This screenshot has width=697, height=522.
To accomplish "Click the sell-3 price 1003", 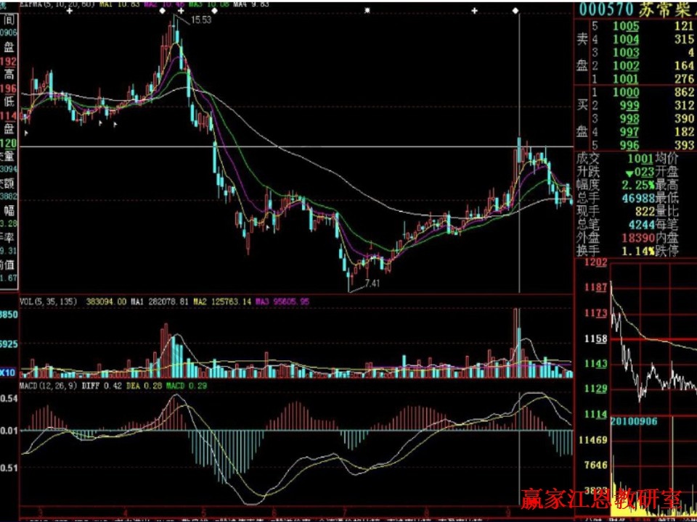I will pyautogui.click(x=626, y=53).
